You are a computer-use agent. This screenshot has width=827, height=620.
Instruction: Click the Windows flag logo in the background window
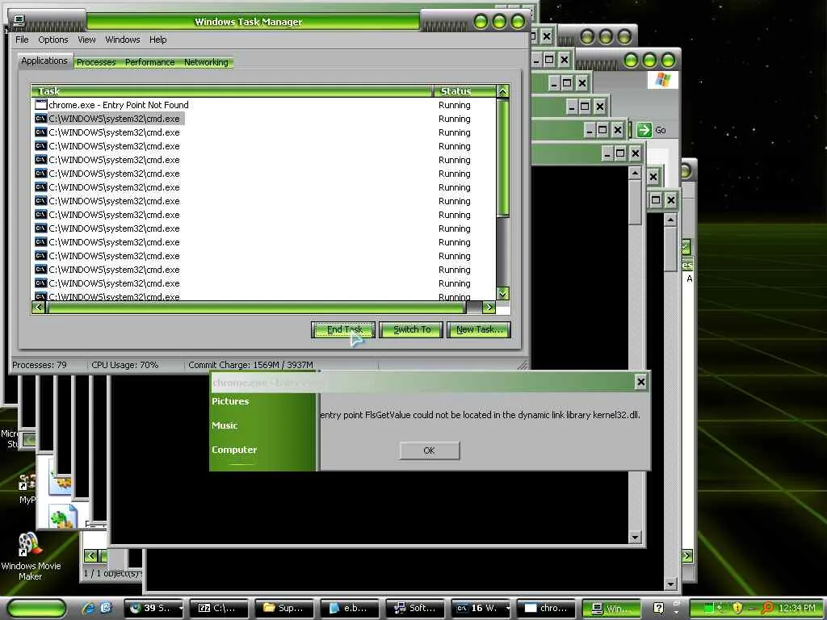click(x=662, y=80)
